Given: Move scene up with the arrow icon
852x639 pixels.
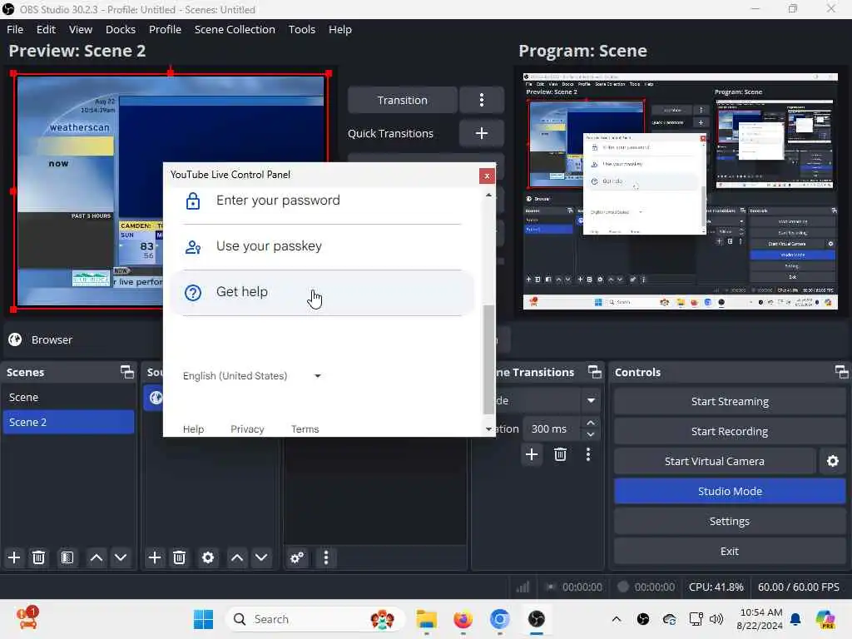Looking at the screenshot, I should [x=97, y=557].
